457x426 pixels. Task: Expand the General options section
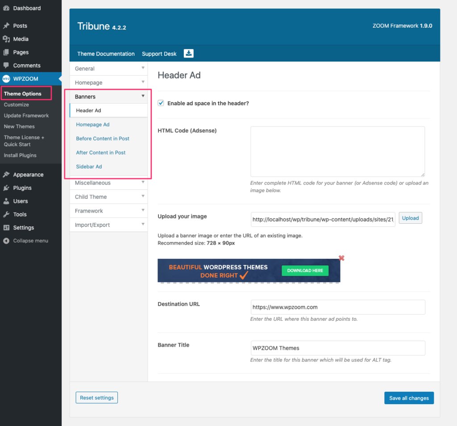tap(109, 69)
